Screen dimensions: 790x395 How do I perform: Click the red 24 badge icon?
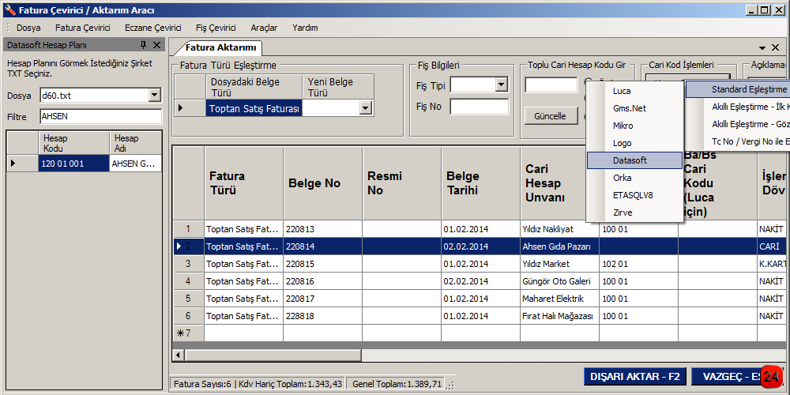coord(772,378)
